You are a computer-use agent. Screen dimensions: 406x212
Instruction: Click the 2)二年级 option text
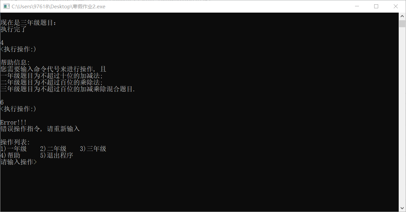tap(53, 149)
